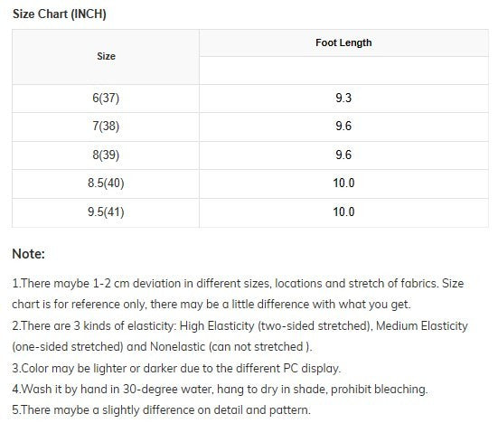Viewport: 498px width, 442px height.
Task: Click the wash by hand instruction note
Action: coord(220,390)
